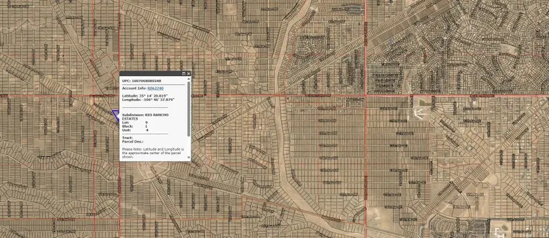The width and height of the screenshot is (549, 238).
Task: Close the parcel info popup
Action: pyautogui.click(x=188, y=74)
